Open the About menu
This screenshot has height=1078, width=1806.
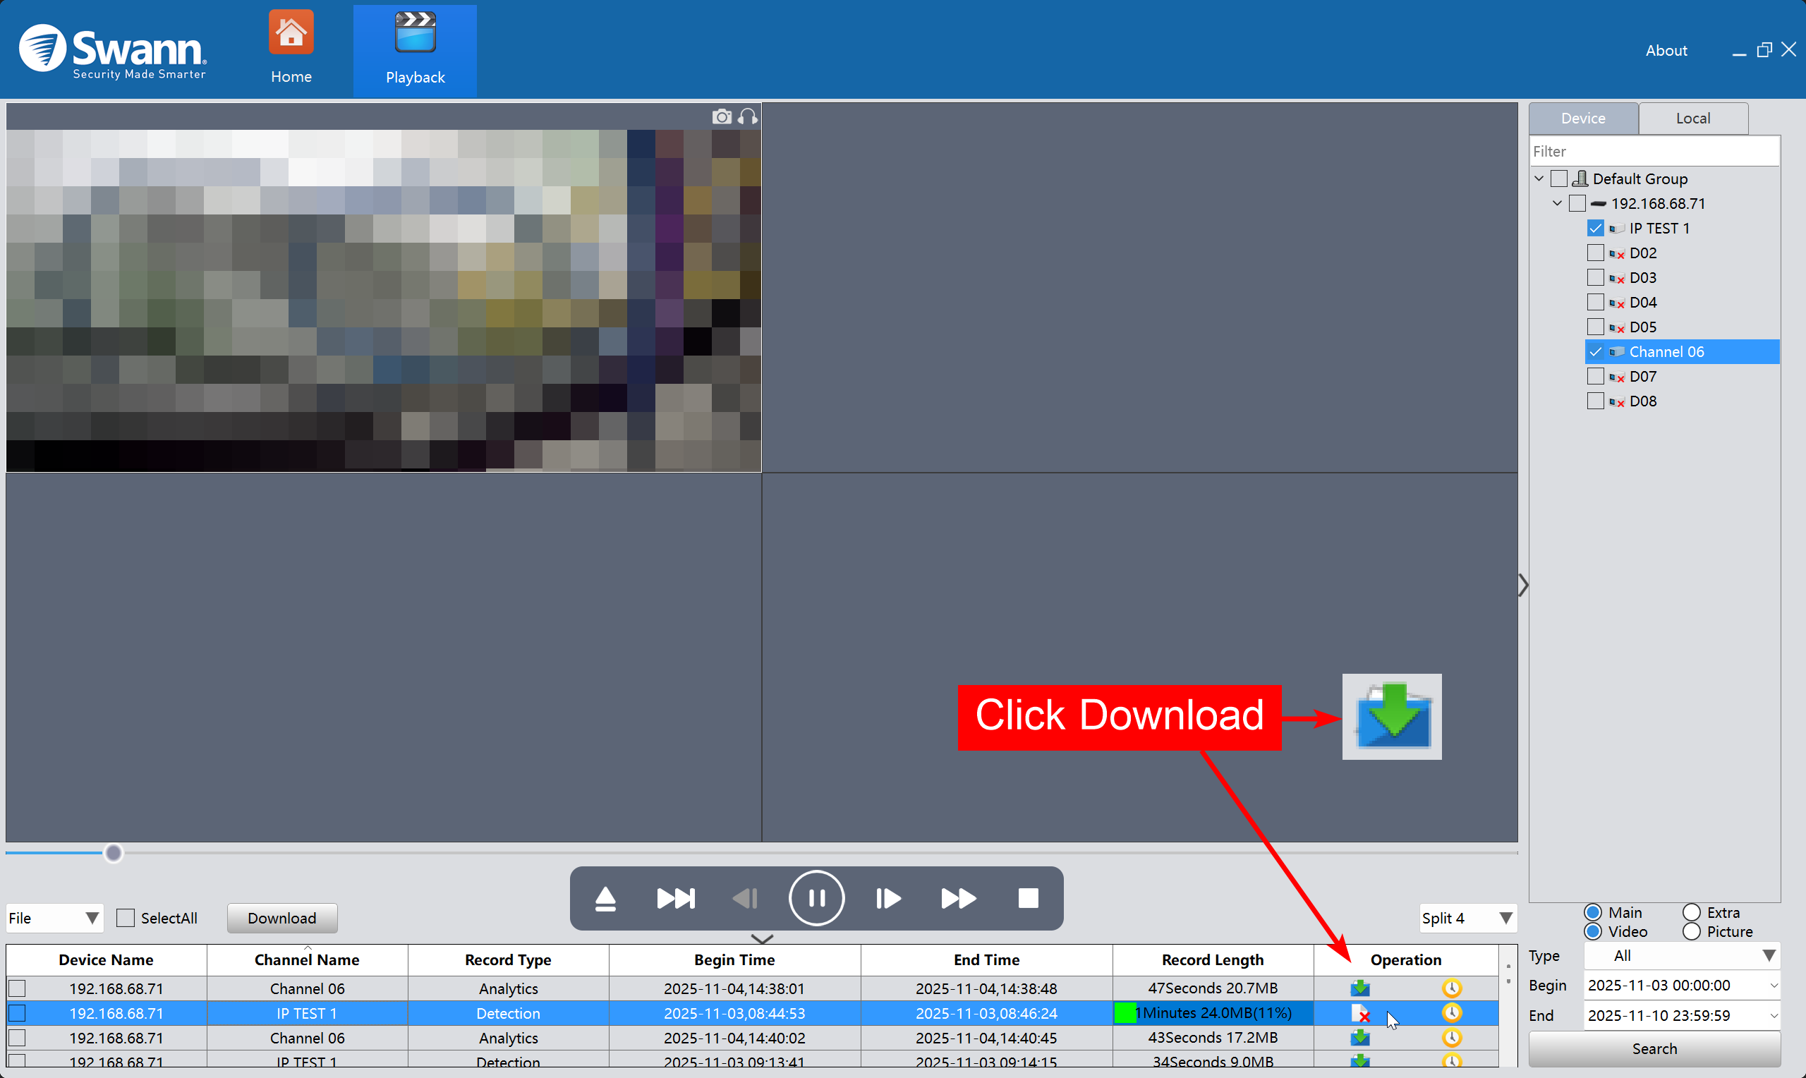1666,50
